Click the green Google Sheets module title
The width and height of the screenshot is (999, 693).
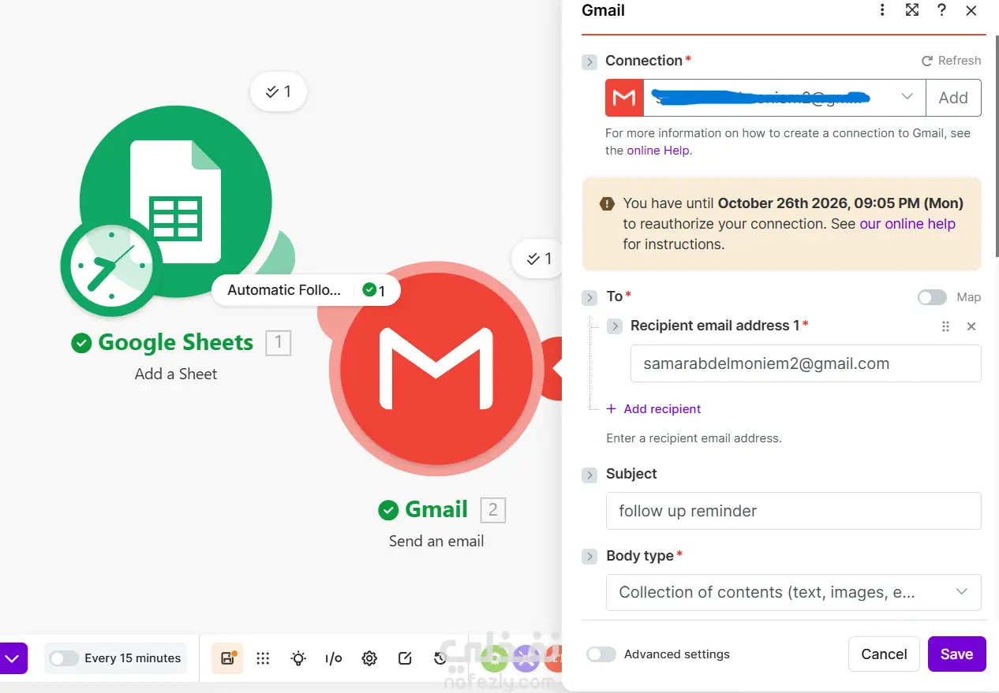tap(176, 343)
